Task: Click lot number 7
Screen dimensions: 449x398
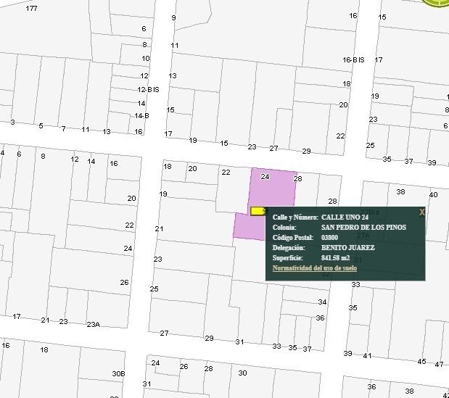Action: [64, 129]
